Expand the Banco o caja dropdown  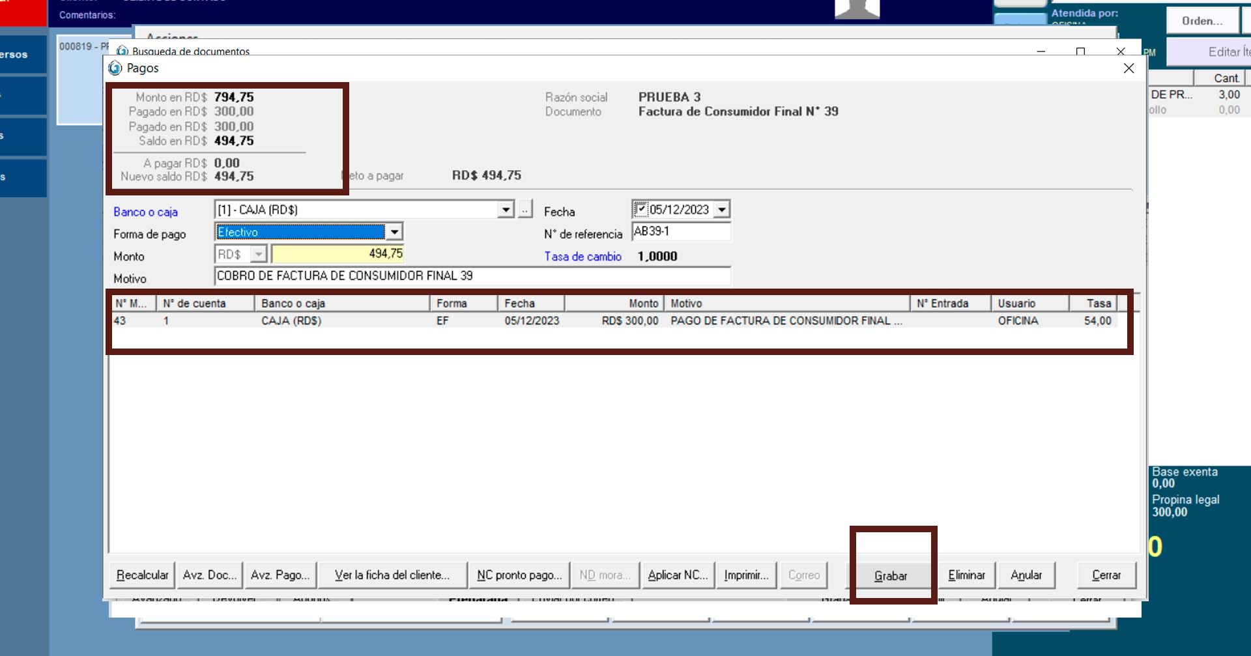pos(506,210)
